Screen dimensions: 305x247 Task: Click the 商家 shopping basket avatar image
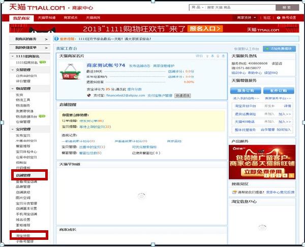click(70, 72)
